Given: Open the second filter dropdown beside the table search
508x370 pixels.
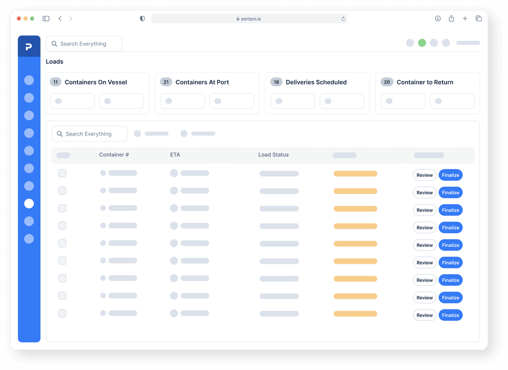Looking at the screenshot, I should 198,133.
